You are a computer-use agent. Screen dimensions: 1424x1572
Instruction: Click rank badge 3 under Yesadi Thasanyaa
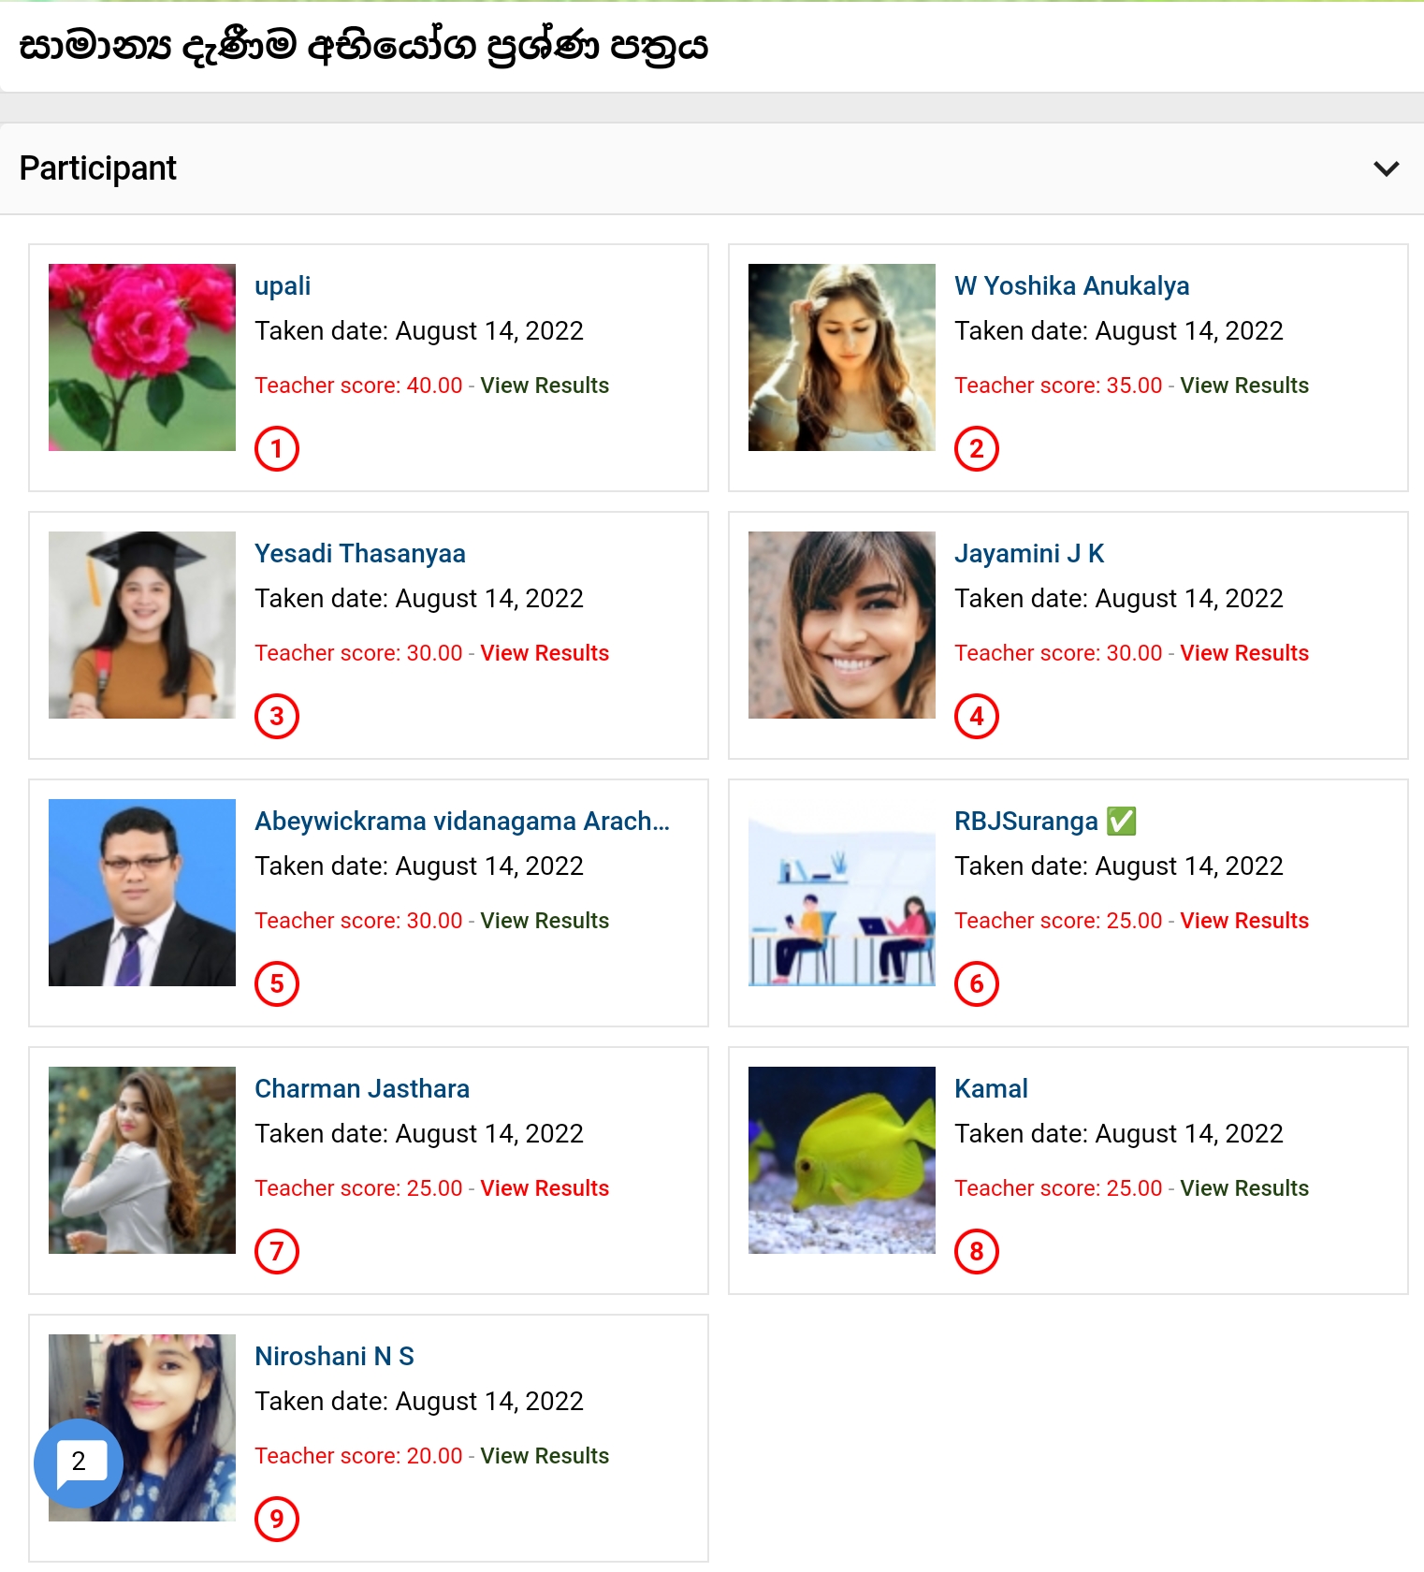click(277, 717)
